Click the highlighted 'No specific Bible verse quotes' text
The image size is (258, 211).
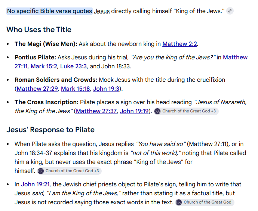49,11
